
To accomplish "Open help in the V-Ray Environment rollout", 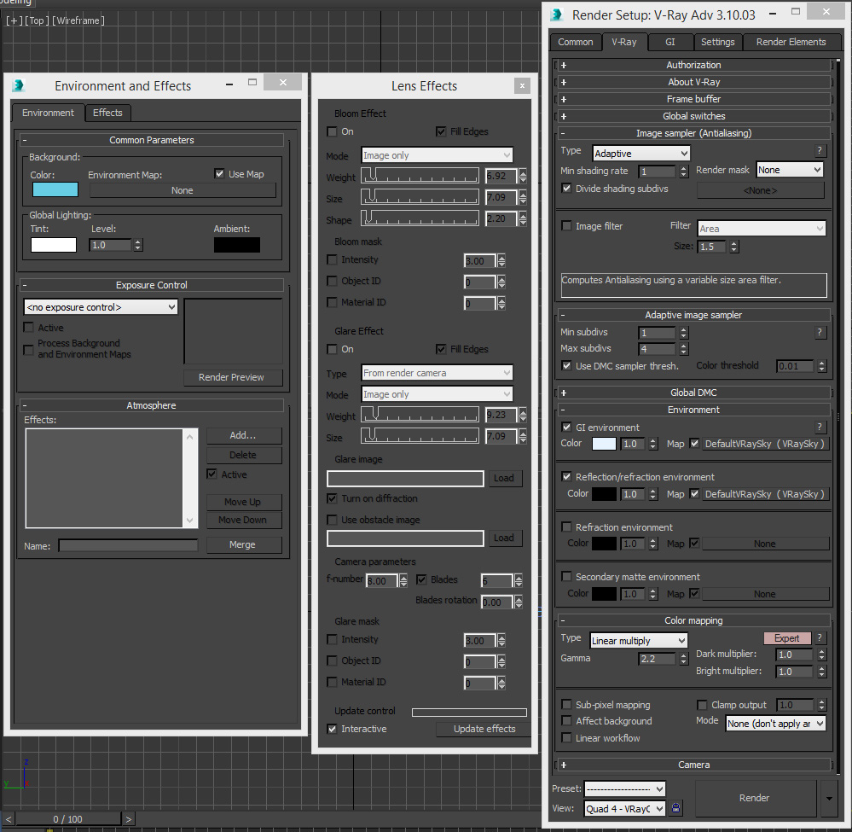I will pos(820,427).
